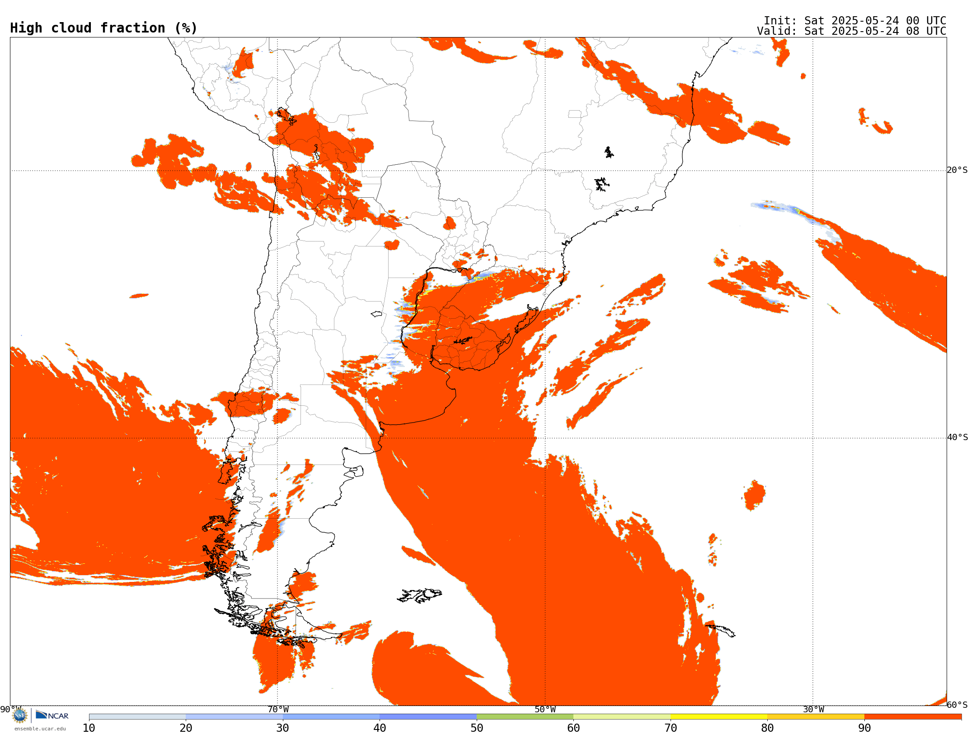Select the 'Init: Sat 2025-05-24 00 UTC' text

[x=855, y=21]
